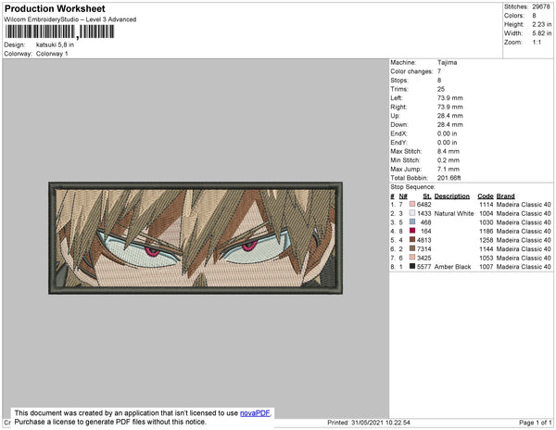Click the code 1258 in the stop sequence table
556x430 pixels.
pos(486,240)
